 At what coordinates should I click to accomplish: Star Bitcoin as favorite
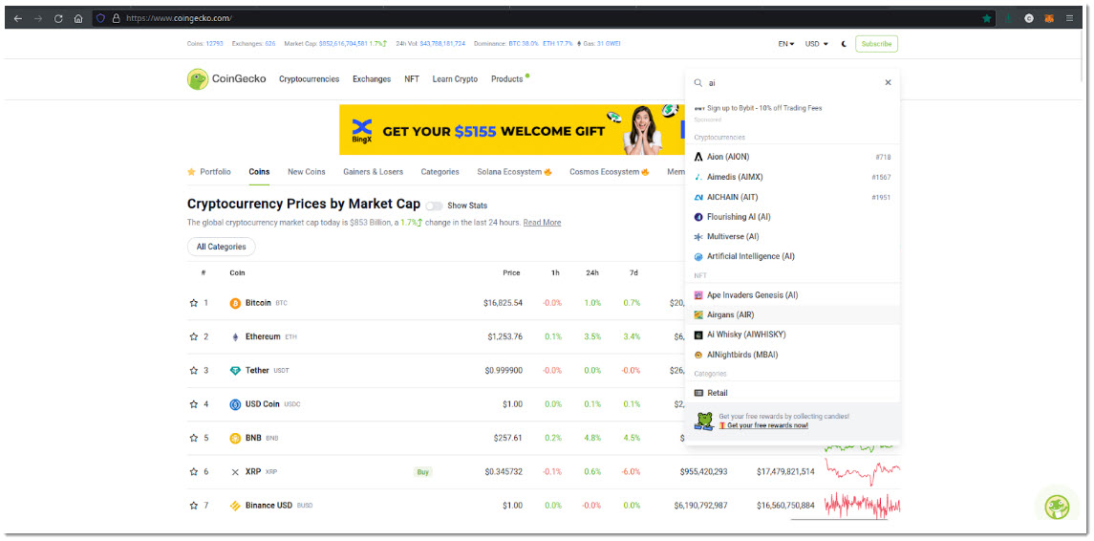[194, 303]
